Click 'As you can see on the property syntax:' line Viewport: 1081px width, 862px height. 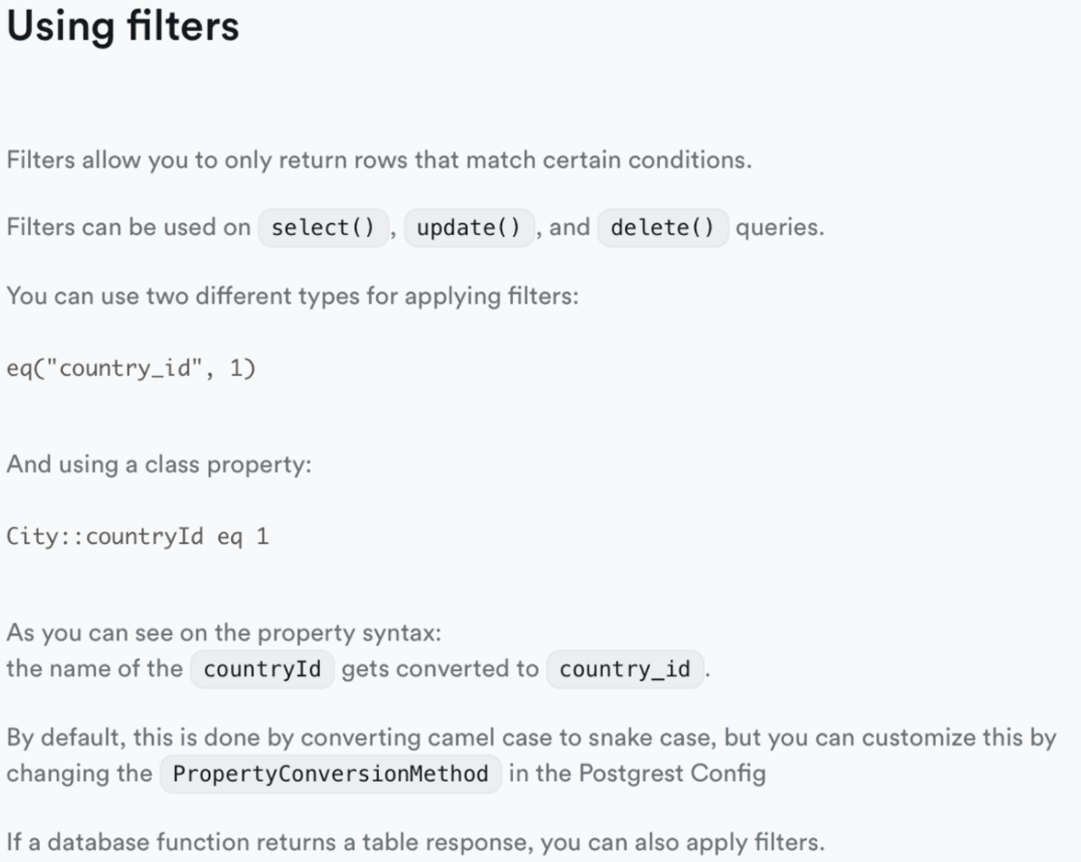pos(224,633)
